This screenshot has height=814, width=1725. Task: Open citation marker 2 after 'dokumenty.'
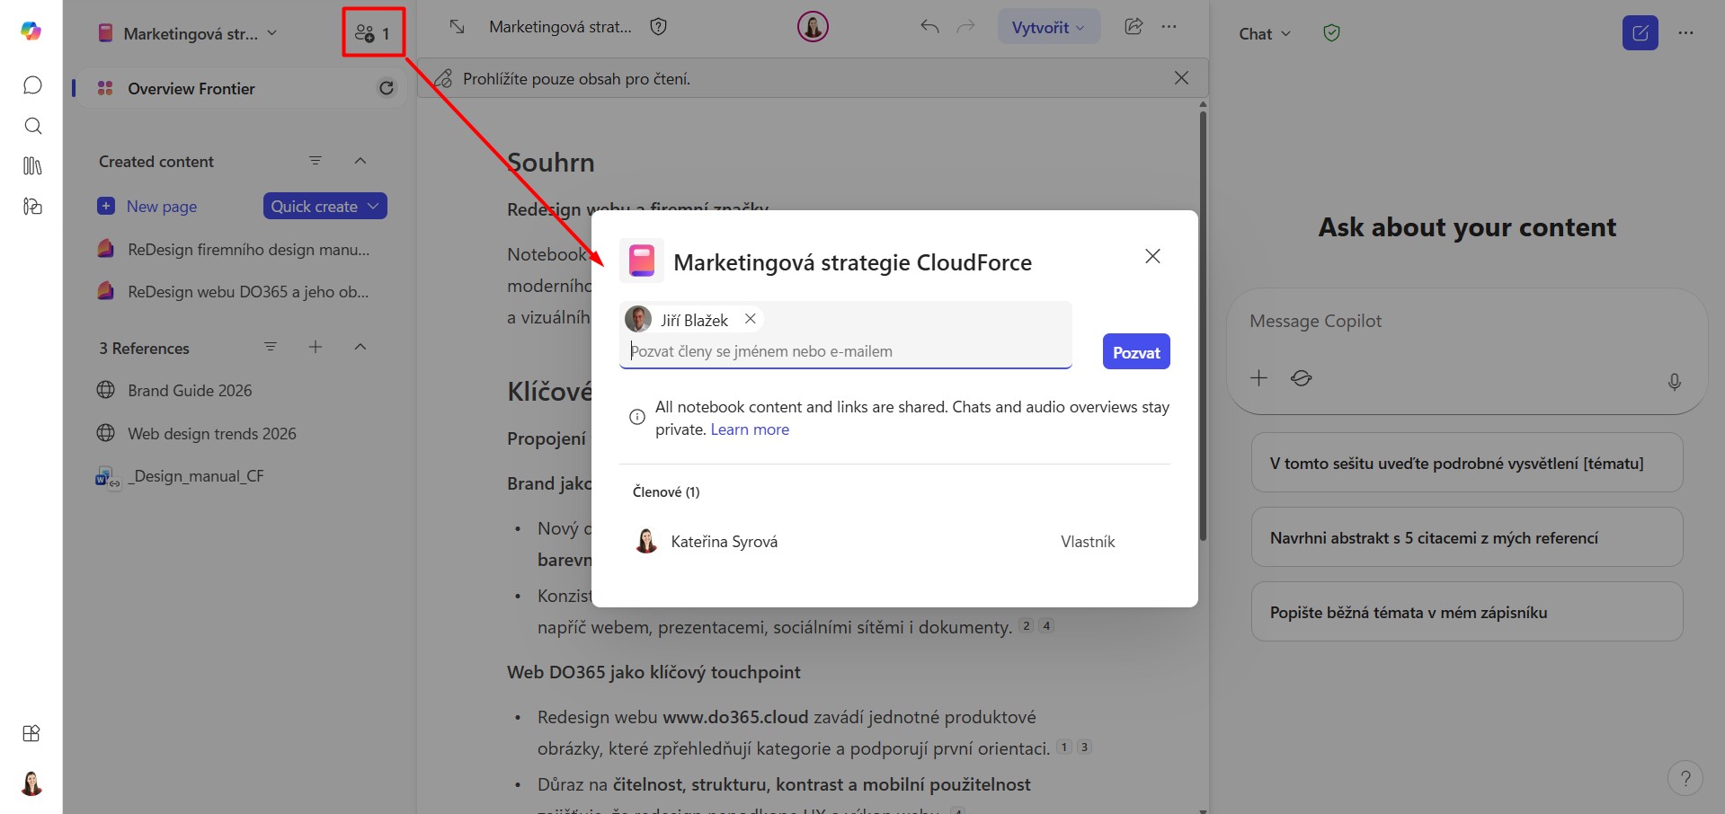tap(1027, 626)
